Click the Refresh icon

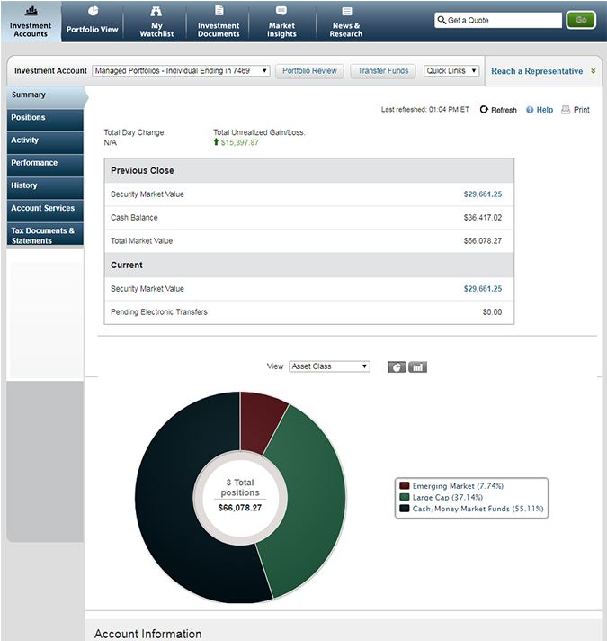tap(484, 110)
